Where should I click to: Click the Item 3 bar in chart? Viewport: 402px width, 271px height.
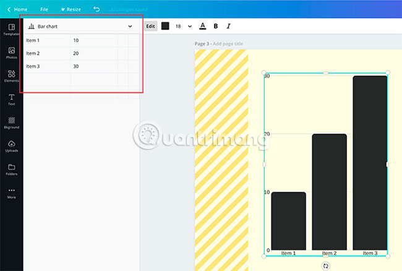370,163
